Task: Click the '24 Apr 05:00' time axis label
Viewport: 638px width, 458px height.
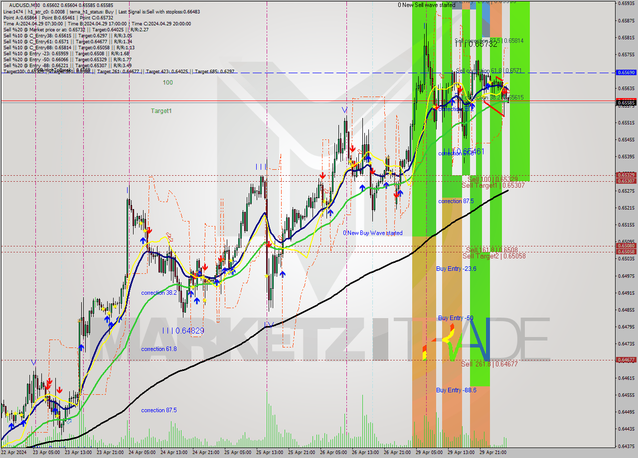Action: pos(143,453)
